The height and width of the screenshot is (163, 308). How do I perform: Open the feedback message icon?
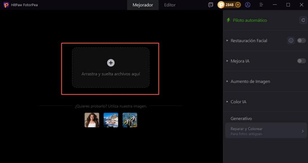tap(211, 5)
